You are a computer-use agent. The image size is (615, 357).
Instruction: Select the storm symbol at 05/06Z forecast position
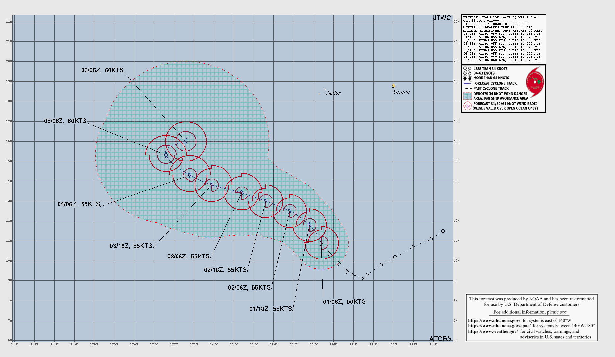tap(166, 154)
